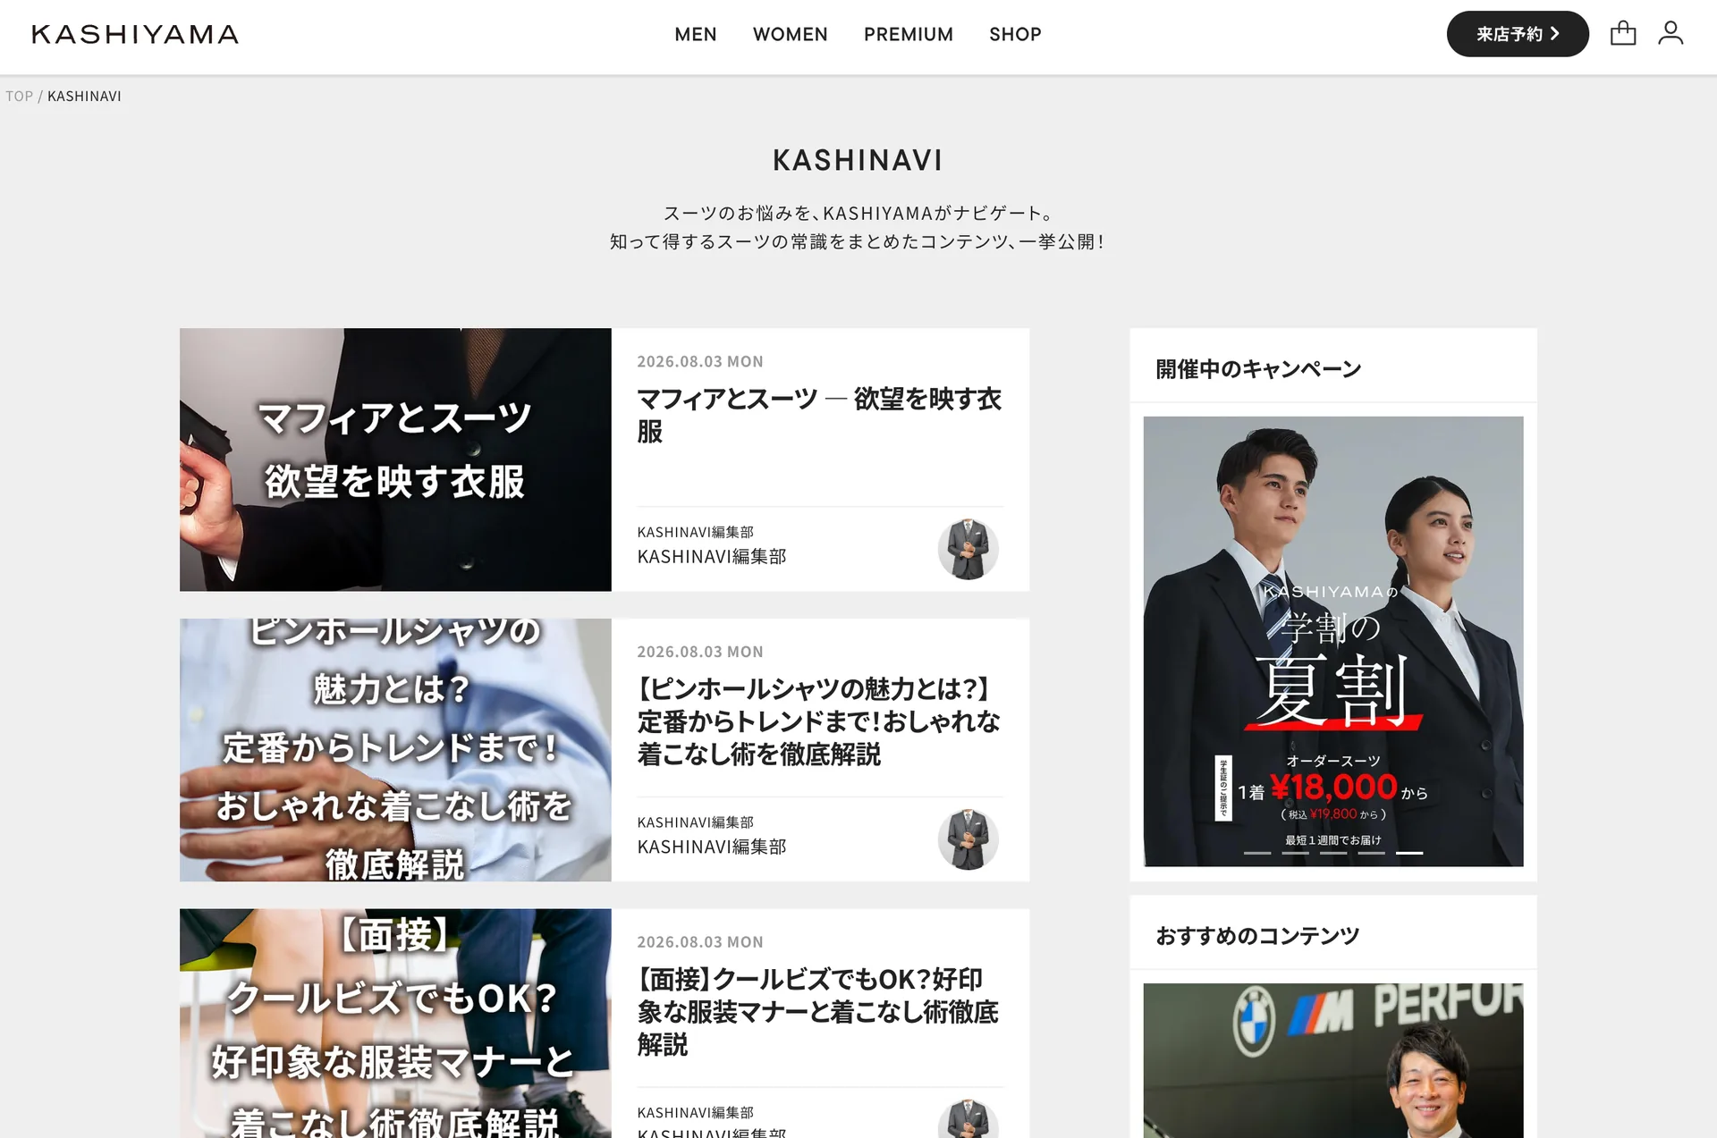Click the author avatar on the ピンホールシャツ article
1717x1138 pixels.
point(968,839)
